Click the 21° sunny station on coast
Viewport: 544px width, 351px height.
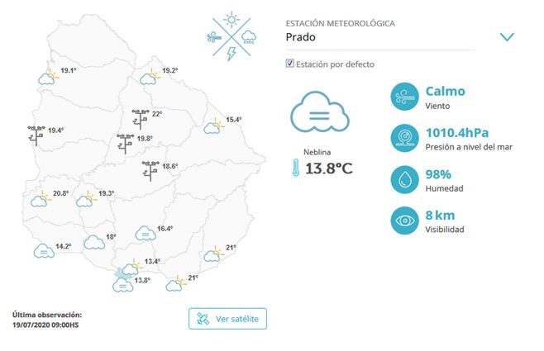tap(213, 251)
